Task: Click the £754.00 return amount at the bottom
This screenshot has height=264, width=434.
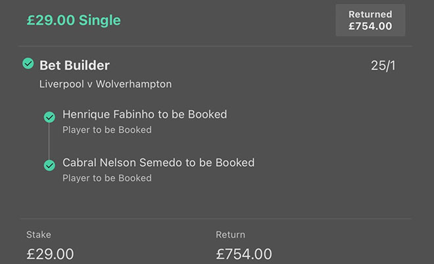Action: coord(244,253)
